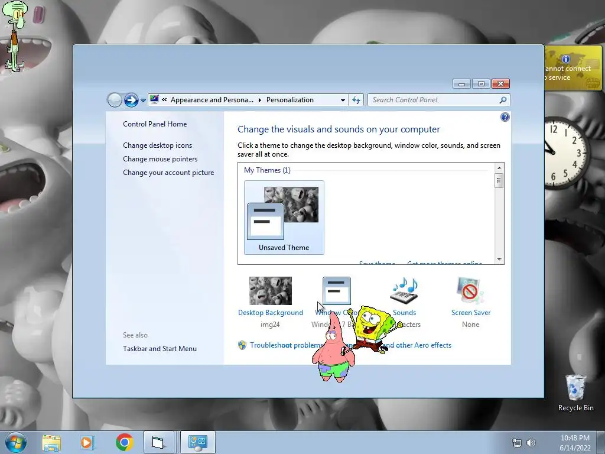The height and width of the screenshot is (454, 605).
Task: Click the Desktop Background label
Action: 271,313
